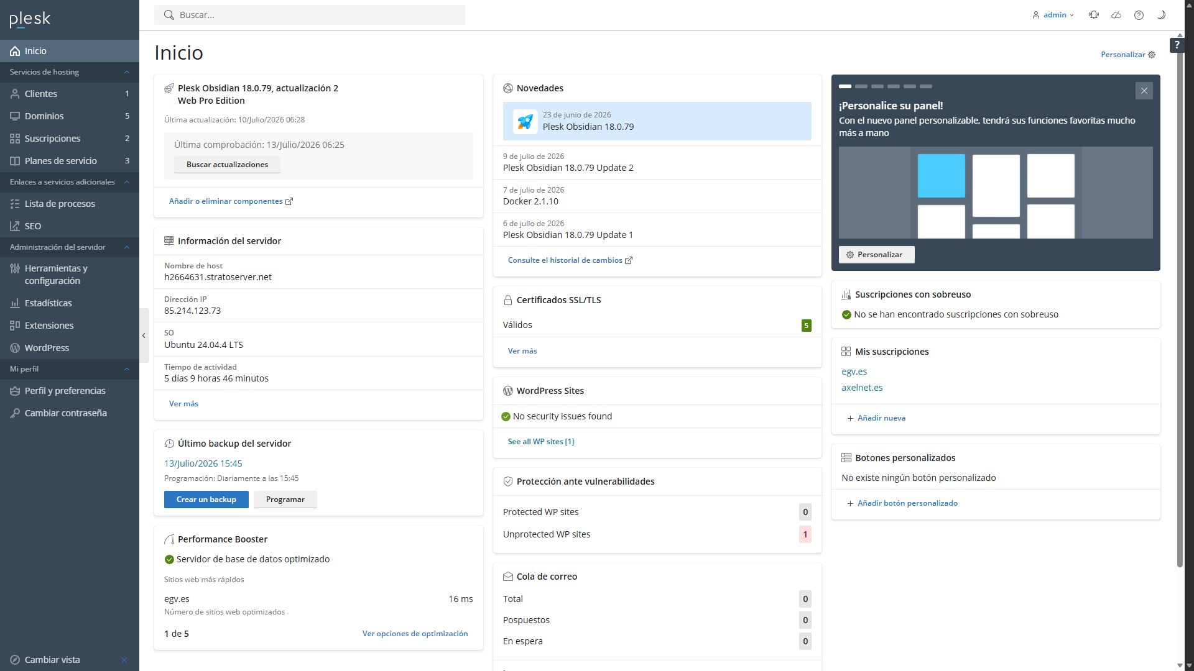Click the Extensiones grid icon
The height and width of the screenshot is (671, 1194).
(15, 326)
